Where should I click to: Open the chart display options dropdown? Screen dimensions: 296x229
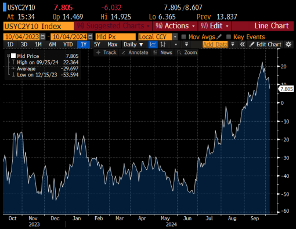(186, 45)
